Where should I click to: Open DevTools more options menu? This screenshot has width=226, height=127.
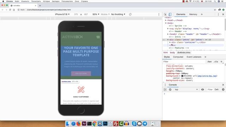[x=218, y=14]
